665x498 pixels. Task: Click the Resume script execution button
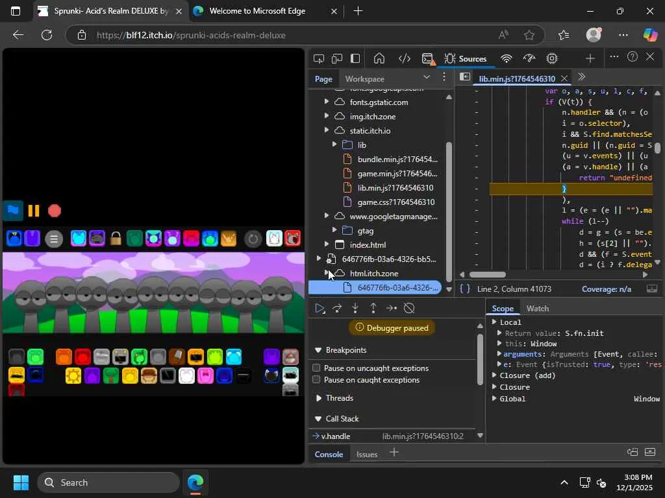[x=319, y=309]
